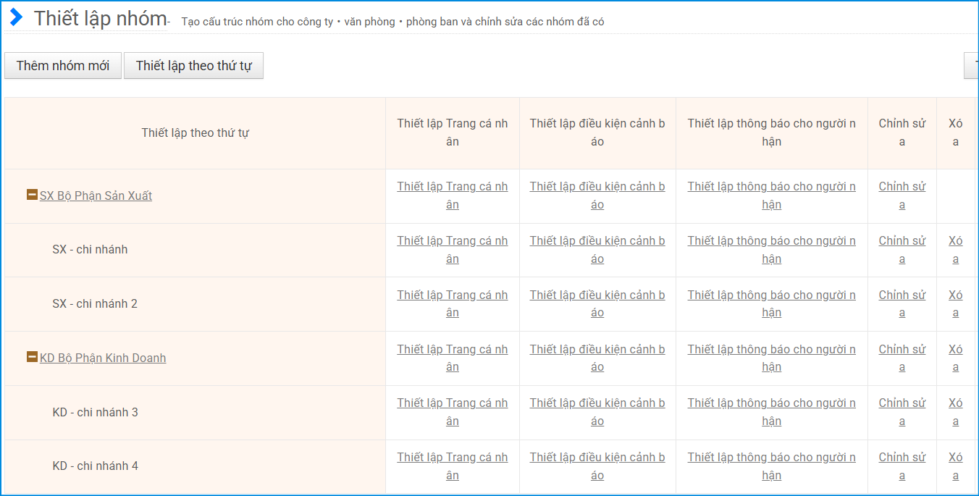Select the KD - chi nhánh 3 row name
The width and height of the screenshot is (979, 496).
[x=95, y=412]
